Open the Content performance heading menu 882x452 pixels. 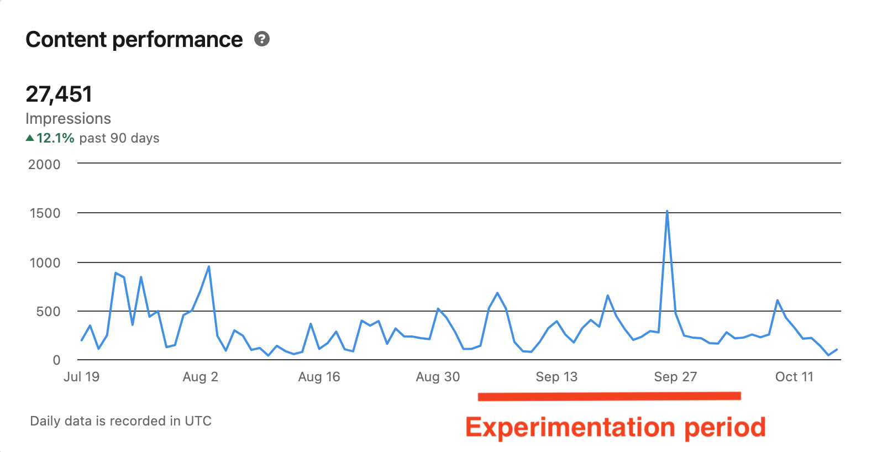tap(134, 39)
